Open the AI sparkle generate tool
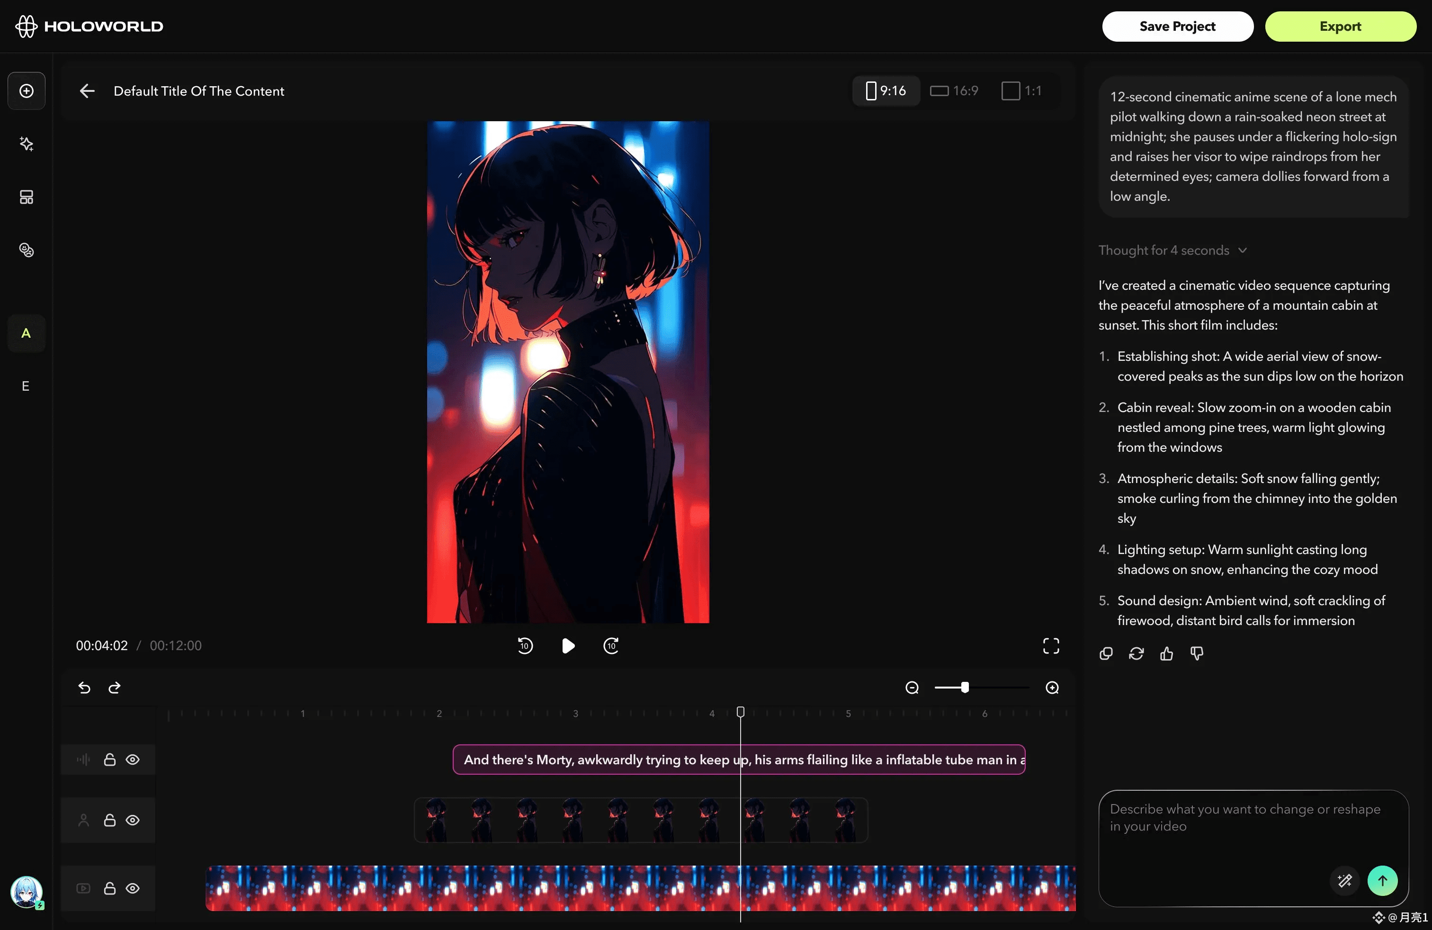The width and height of the screenshot is (1432, 930). pos(26,144)
